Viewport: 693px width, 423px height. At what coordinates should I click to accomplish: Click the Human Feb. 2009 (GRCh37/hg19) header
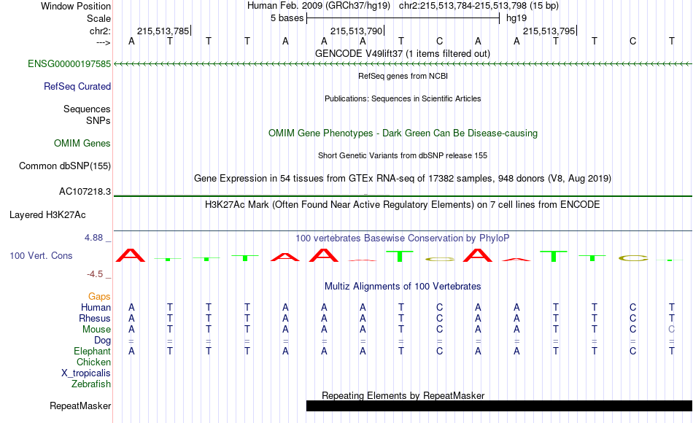[x=318, y=6]
